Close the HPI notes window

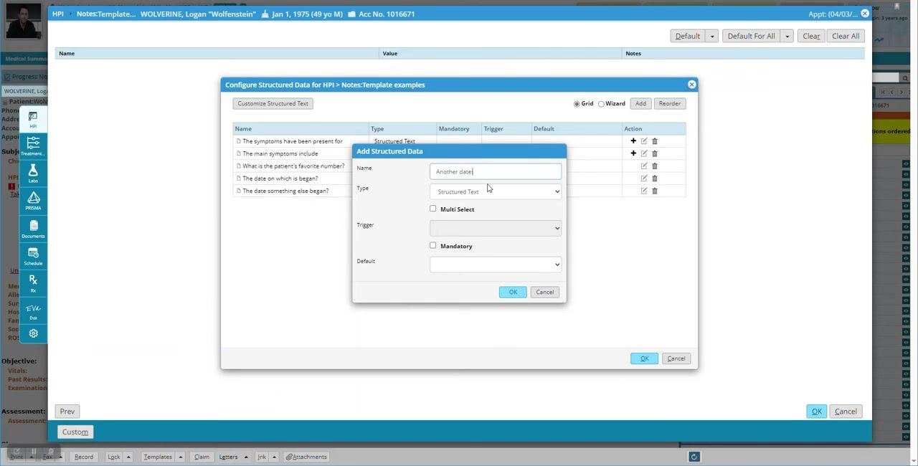(x=865, y=14)
